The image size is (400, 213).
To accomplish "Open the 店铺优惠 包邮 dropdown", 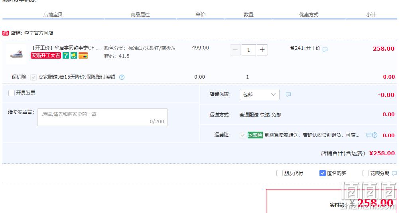I will tap(260, 95).
